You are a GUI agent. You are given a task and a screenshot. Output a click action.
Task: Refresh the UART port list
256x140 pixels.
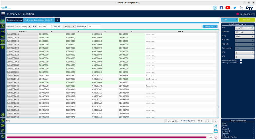252,28
